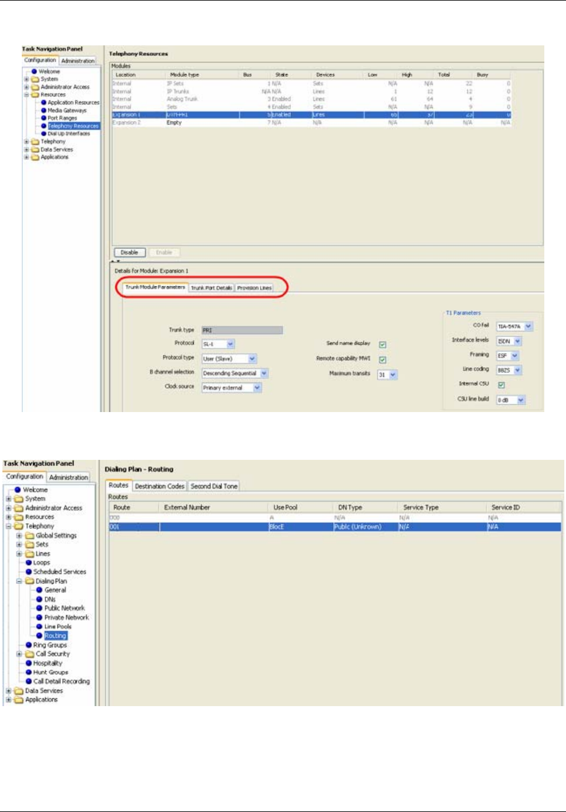This screenshot has width=566, height=812.
Task: Click the blue bullet icon beside Loops
Action: 28,563
